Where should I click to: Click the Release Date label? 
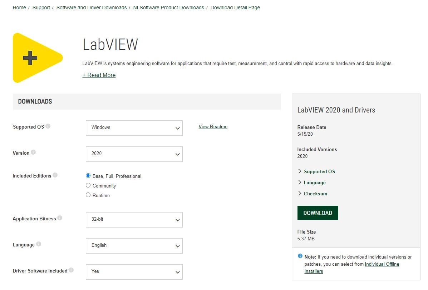312,127
